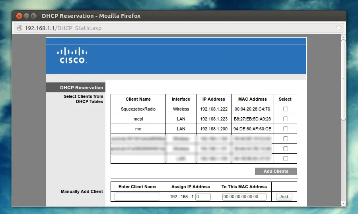
Task: Tick the checkbox in the last client row
Action: click(285, 159)
